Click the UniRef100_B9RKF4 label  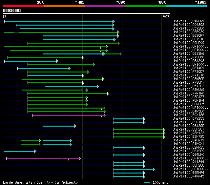coord(188,173)
